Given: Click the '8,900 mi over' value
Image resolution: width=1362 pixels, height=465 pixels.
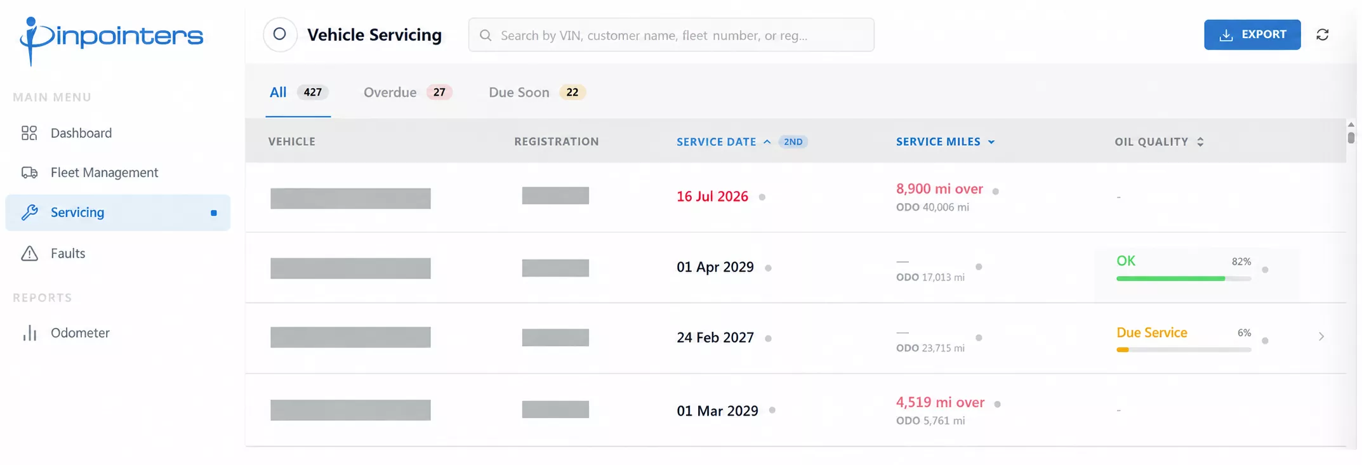Looking at the screenshot, I should (939, 189).
